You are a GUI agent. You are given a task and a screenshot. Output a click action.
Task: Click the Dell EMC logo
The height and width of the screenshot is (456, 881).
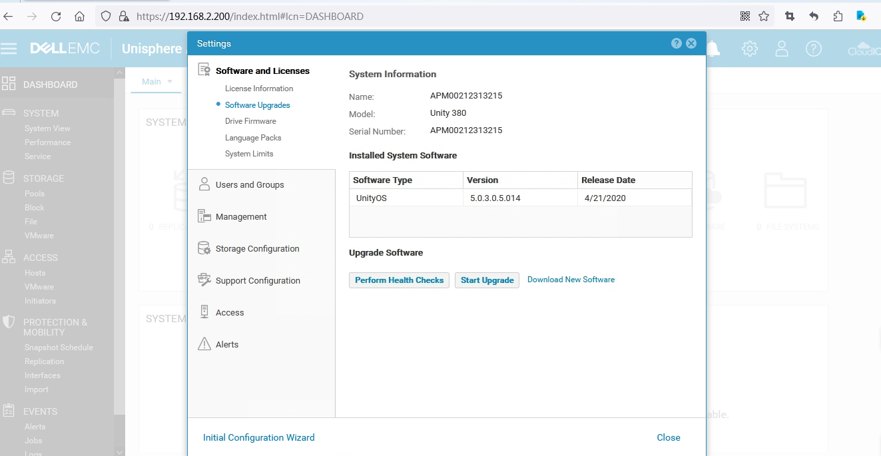65,49
